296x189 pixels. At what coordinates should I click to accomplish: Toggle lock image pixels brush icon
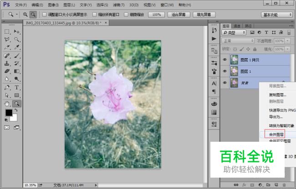point(241,49)
